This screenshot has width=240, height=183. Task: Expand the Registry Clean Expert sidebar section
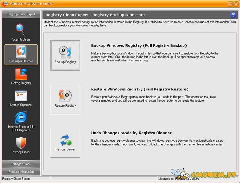pyautogui.click(x=21, y=14)
